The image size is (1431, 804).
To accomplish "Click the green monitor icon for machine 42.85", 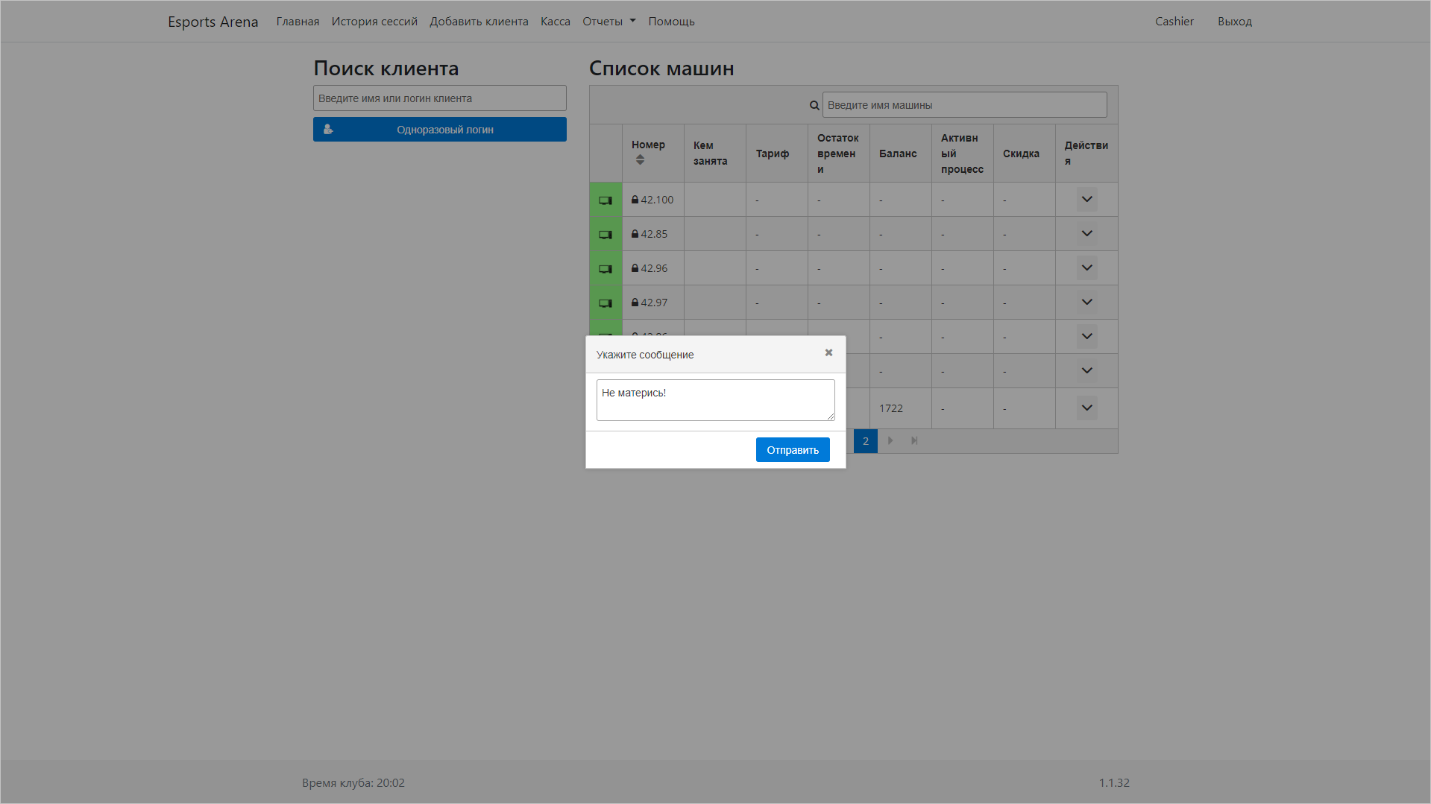I will pyautogui.click(x=606, y=235).
